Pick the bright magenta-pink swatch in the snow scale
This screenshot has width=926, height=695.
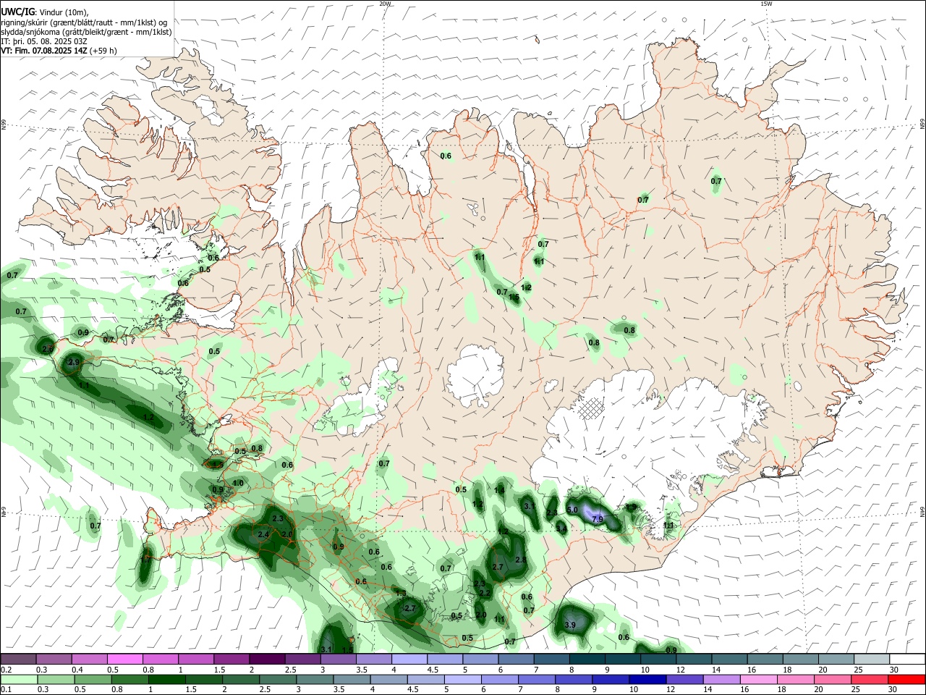coord(125,659)
